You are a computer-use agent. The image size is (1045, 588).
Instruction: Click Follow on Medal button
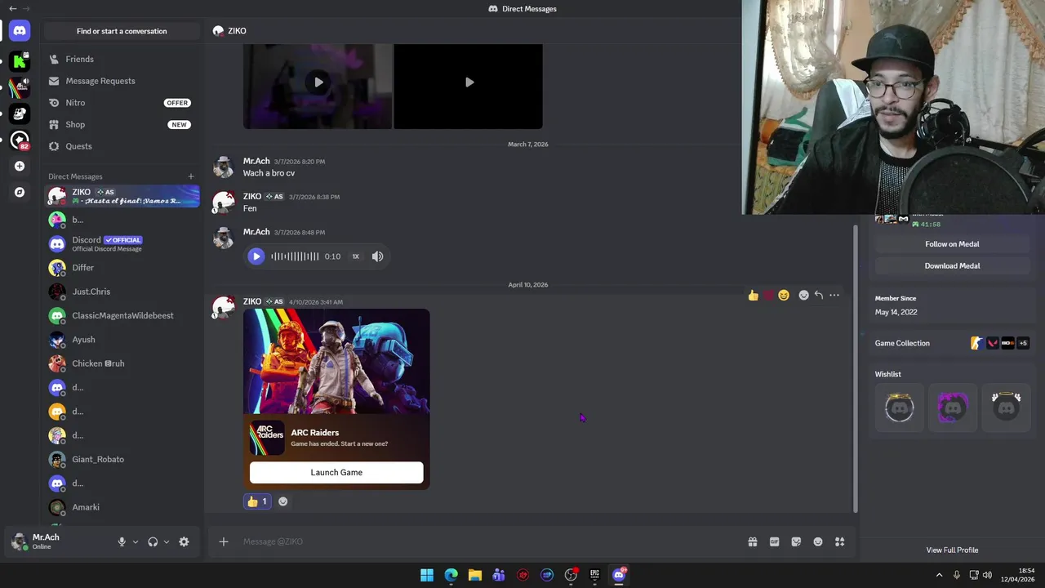point(952,244)
